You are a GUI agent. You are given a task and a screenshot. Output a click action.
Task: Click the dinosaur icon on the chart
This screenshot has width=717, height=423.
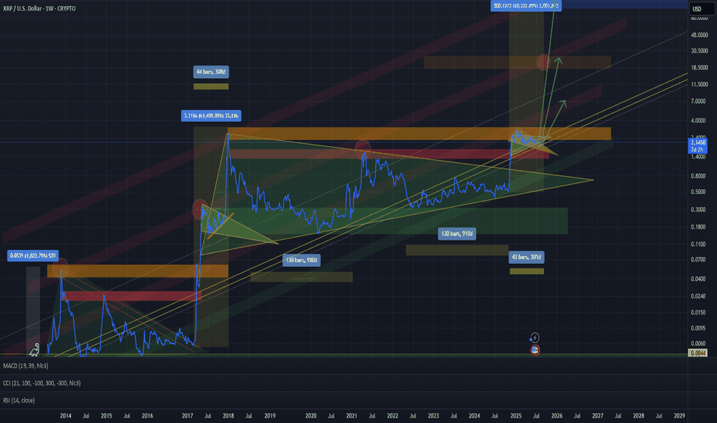click(35, 350)
